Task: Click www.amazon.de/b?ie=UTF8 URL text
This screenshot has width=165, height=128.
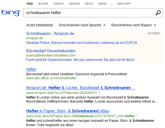Action: pos(61,93)
